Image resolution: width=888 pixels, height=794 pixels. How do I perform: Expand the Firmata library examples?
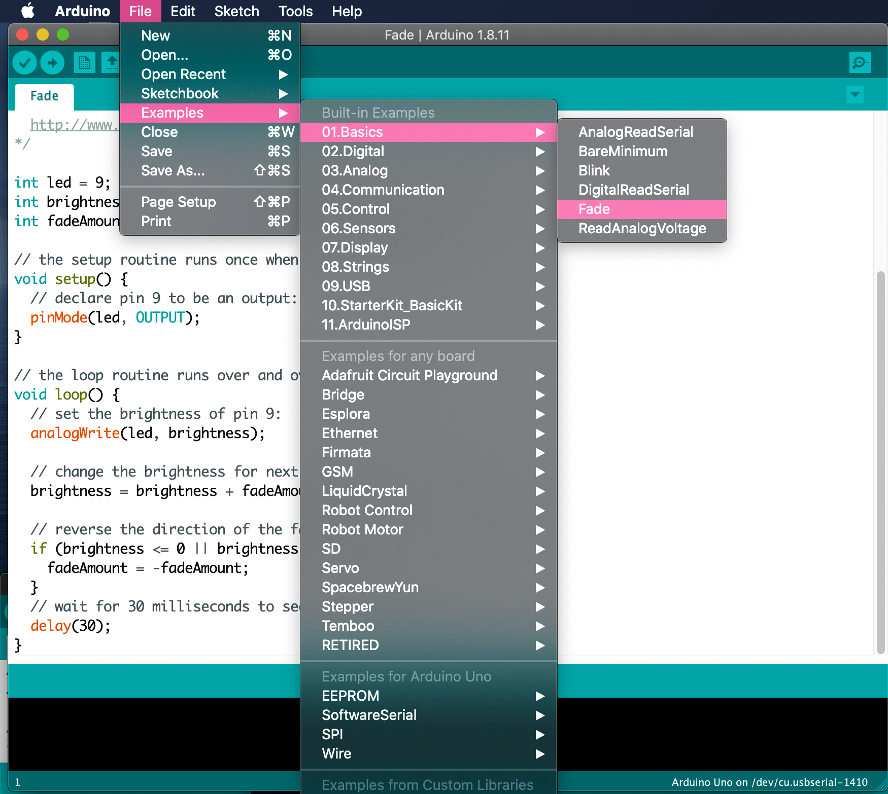(429, 452)
